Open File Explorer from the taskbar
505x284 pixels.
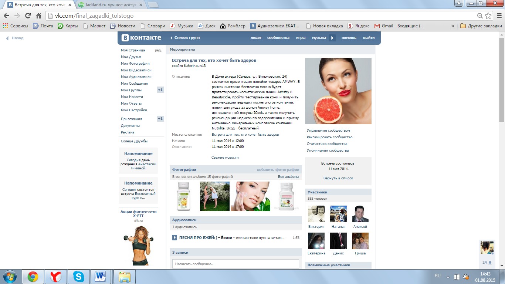(x=125, y=277)
